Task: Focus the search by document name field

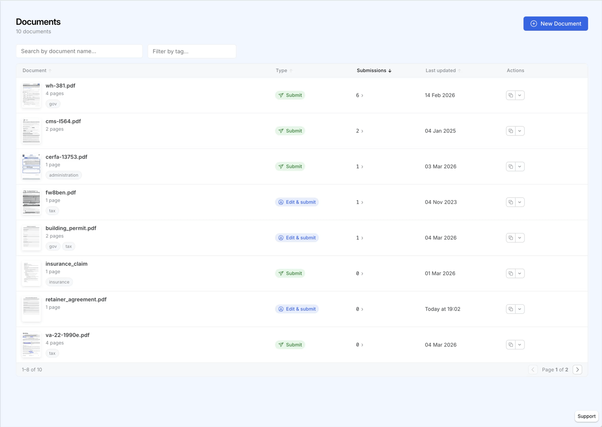Action: point(79,51)
